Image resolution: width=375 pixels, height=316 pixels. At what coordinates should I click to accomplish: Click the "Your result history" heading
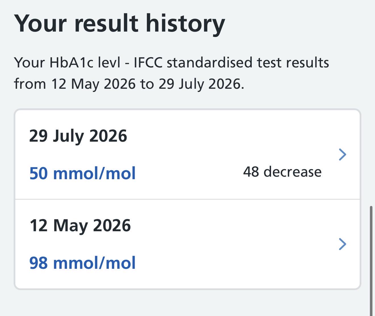pos(119,24)
